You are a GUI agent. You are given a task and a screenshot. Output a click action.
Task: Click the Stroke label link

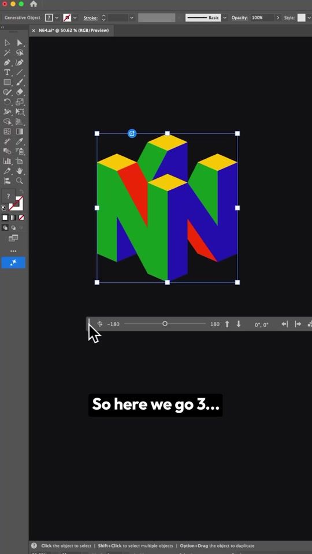[91, 18]
